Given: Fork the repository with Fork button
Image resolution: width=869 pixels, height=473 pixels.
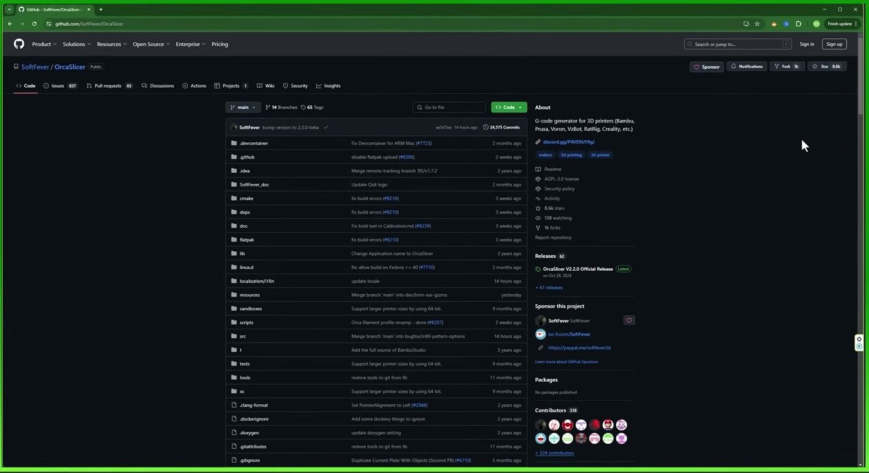Looking at the screenshot, I should [x=787, y=67].
